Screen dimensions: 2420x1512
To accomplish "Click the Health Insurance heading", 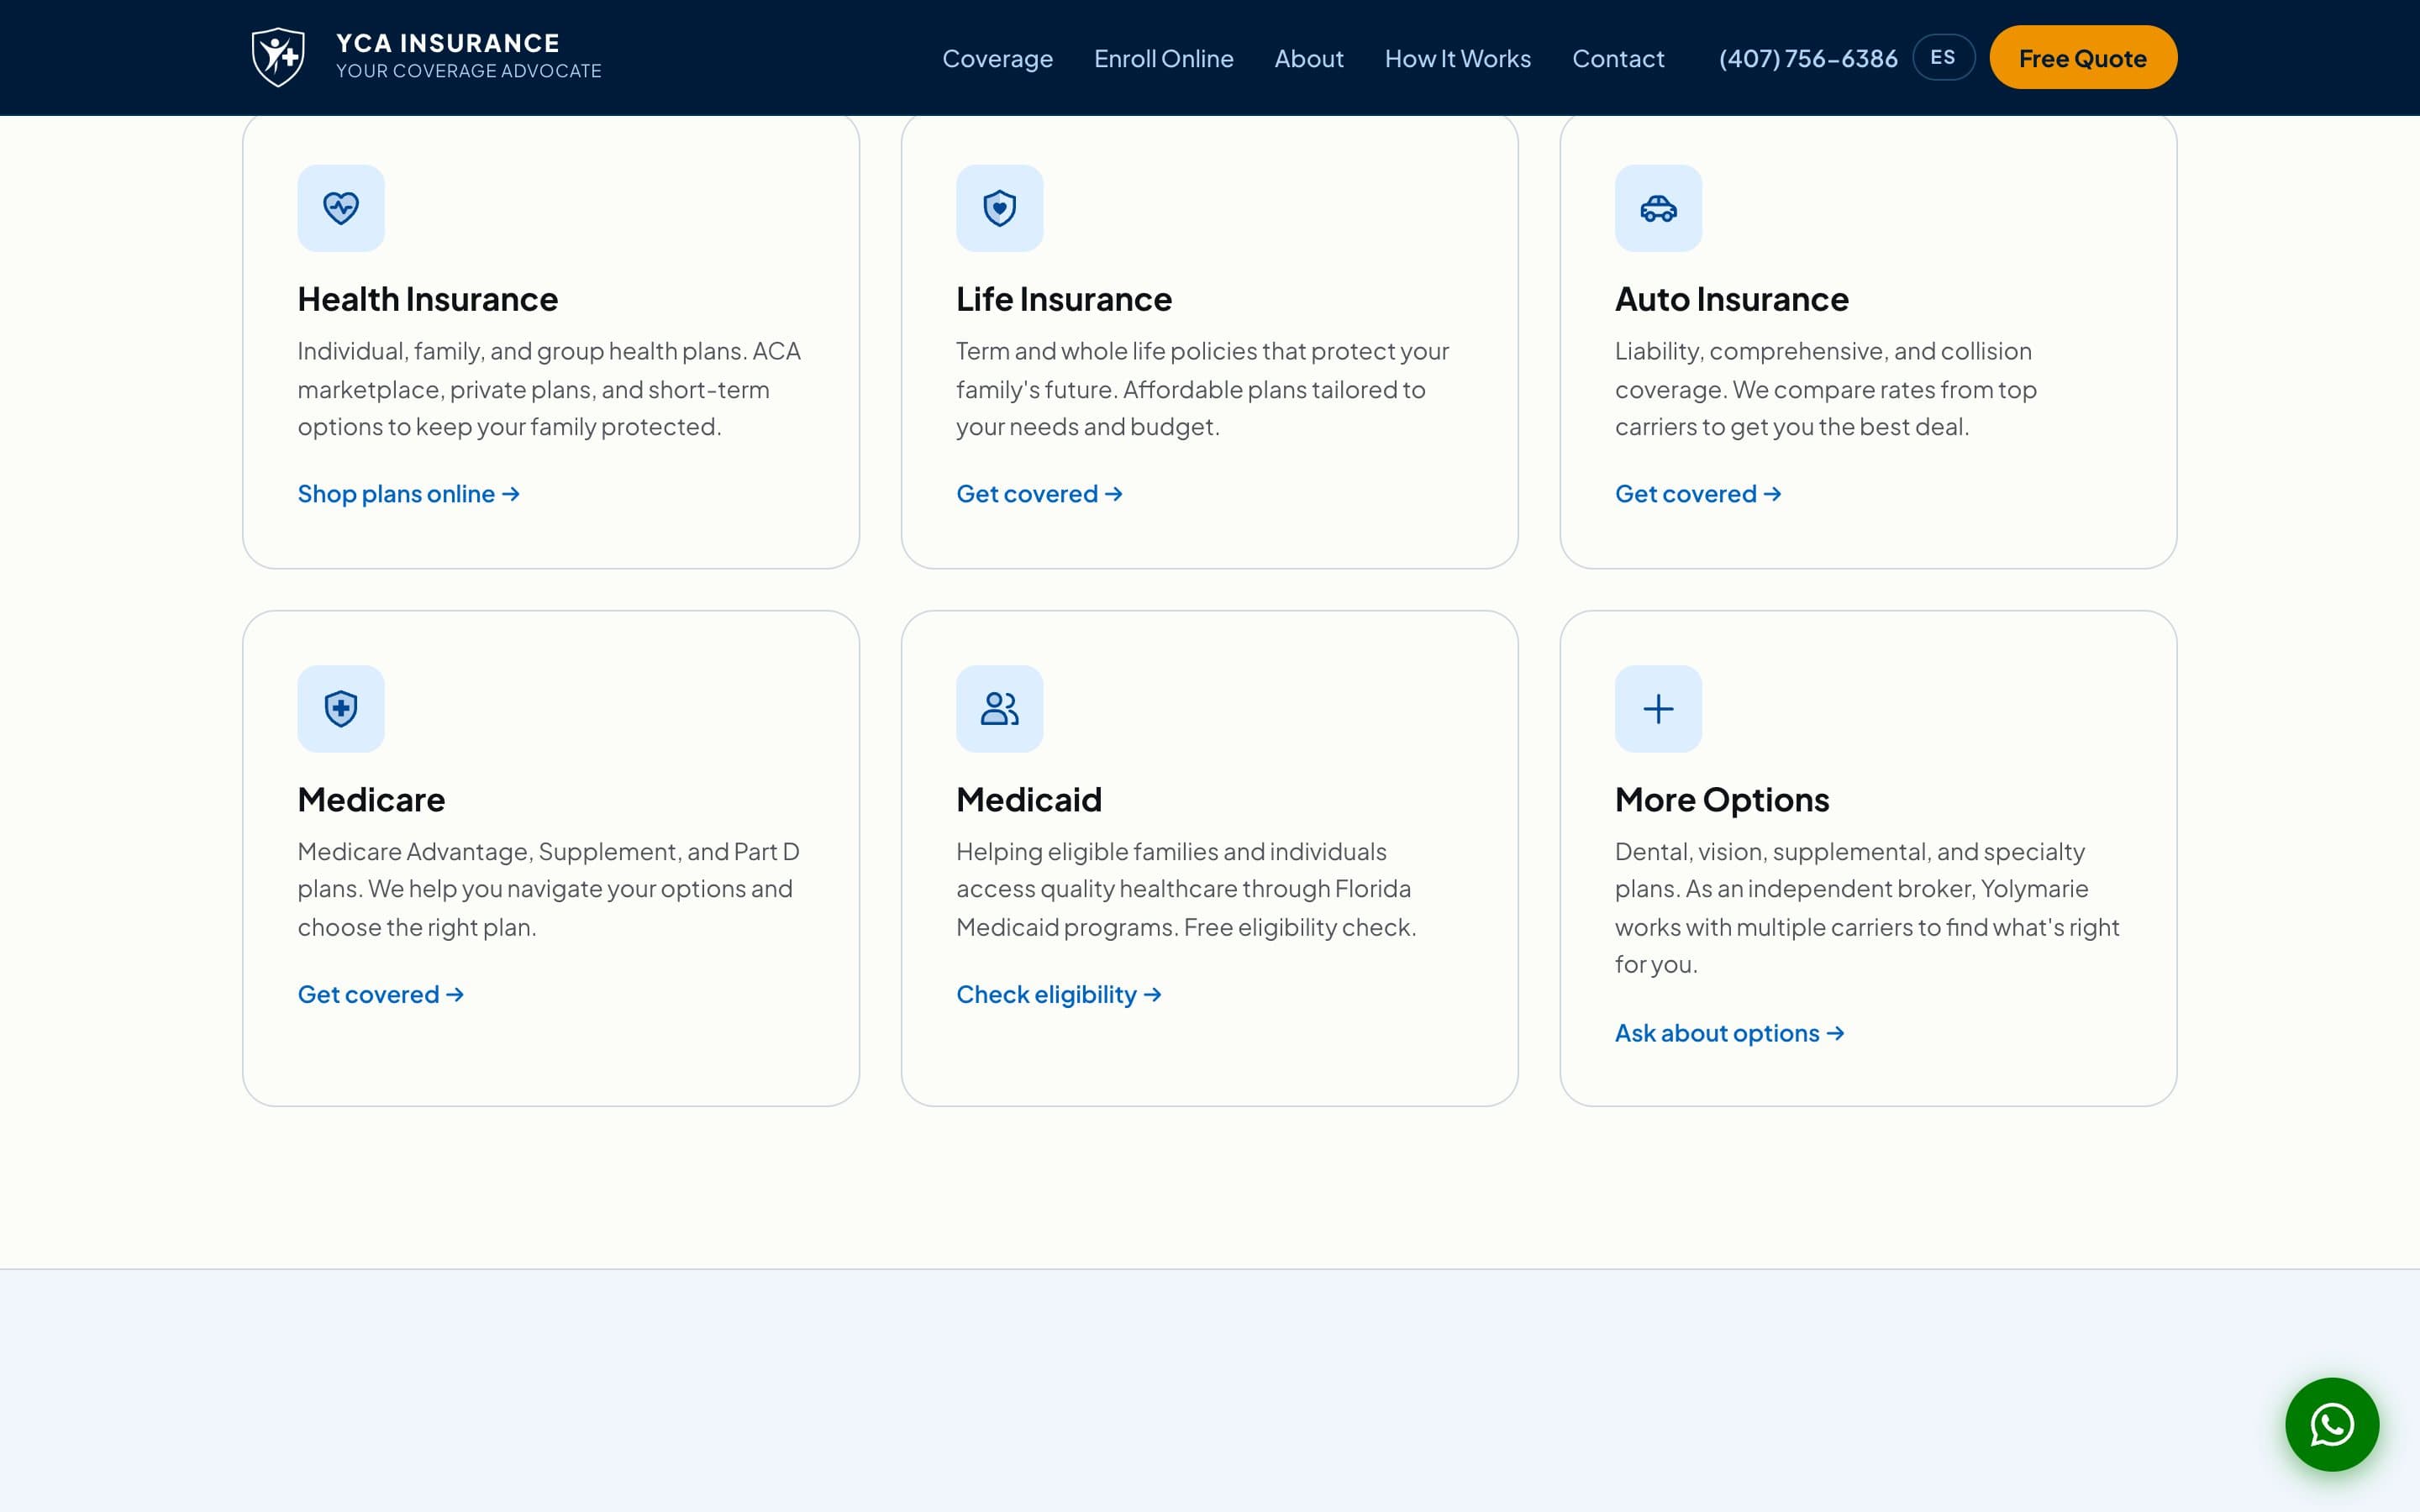I will click(x=427, y=299).
